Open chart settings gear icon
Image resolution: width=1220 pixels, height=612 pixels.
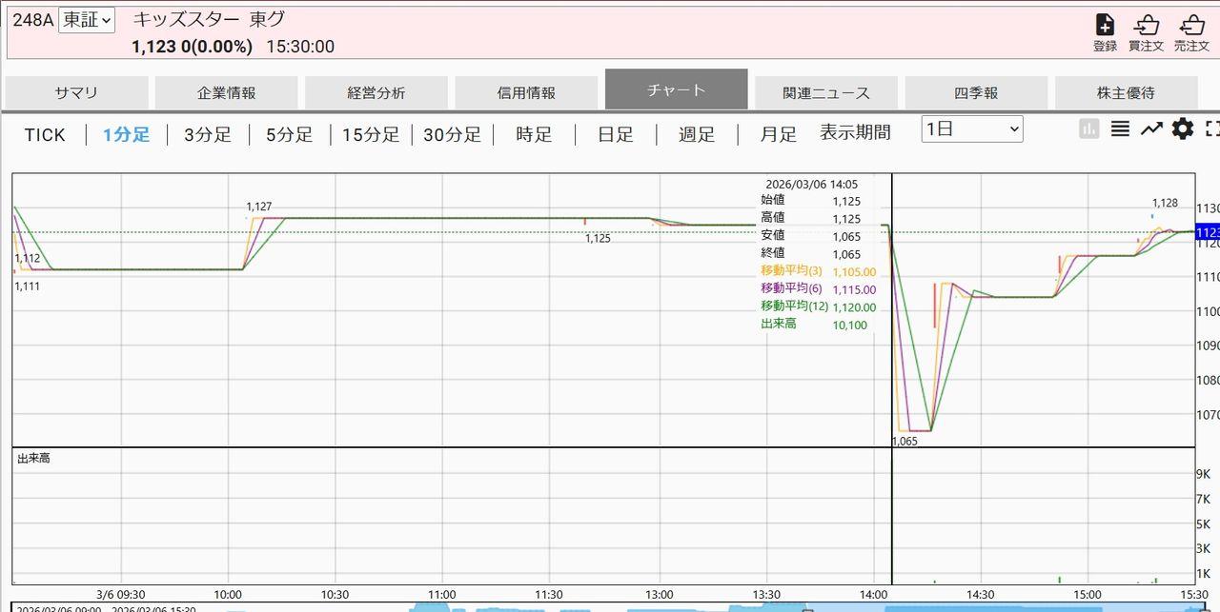pos(1182,128)
